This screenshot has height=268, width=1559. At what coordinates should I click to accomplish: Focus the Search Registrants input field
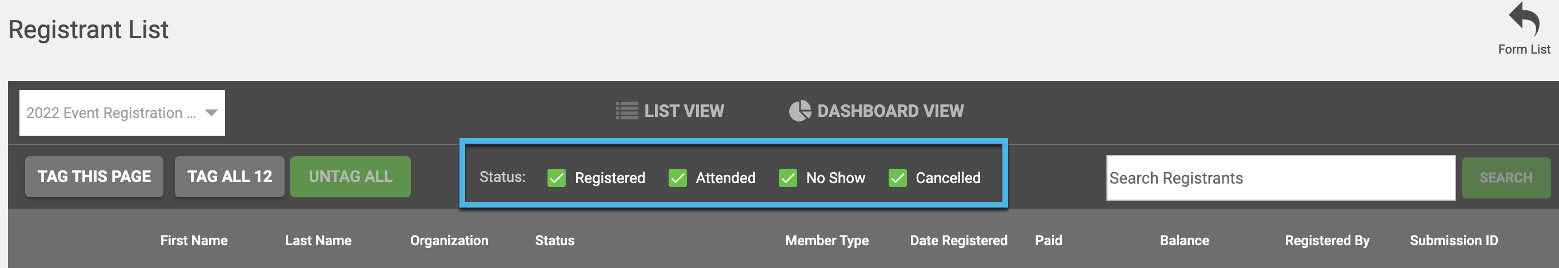pos(1281,178)
